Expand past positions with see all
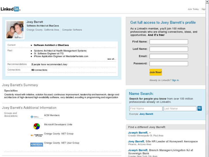Image resolution: width=209 pixels, height=157 pixels. tap(112, 59)
